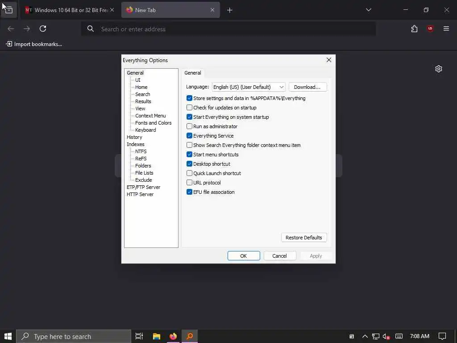The width and height of the screenshot is (457, 343).
Task: Click the Download... language button
Action: (308, 87)
